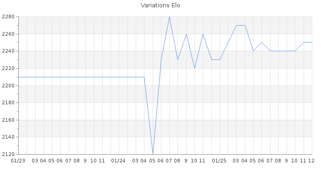Click the highest peak of the Elo line
The width and height of the screenshot is (321, 183).
click(x=169, y=17)
